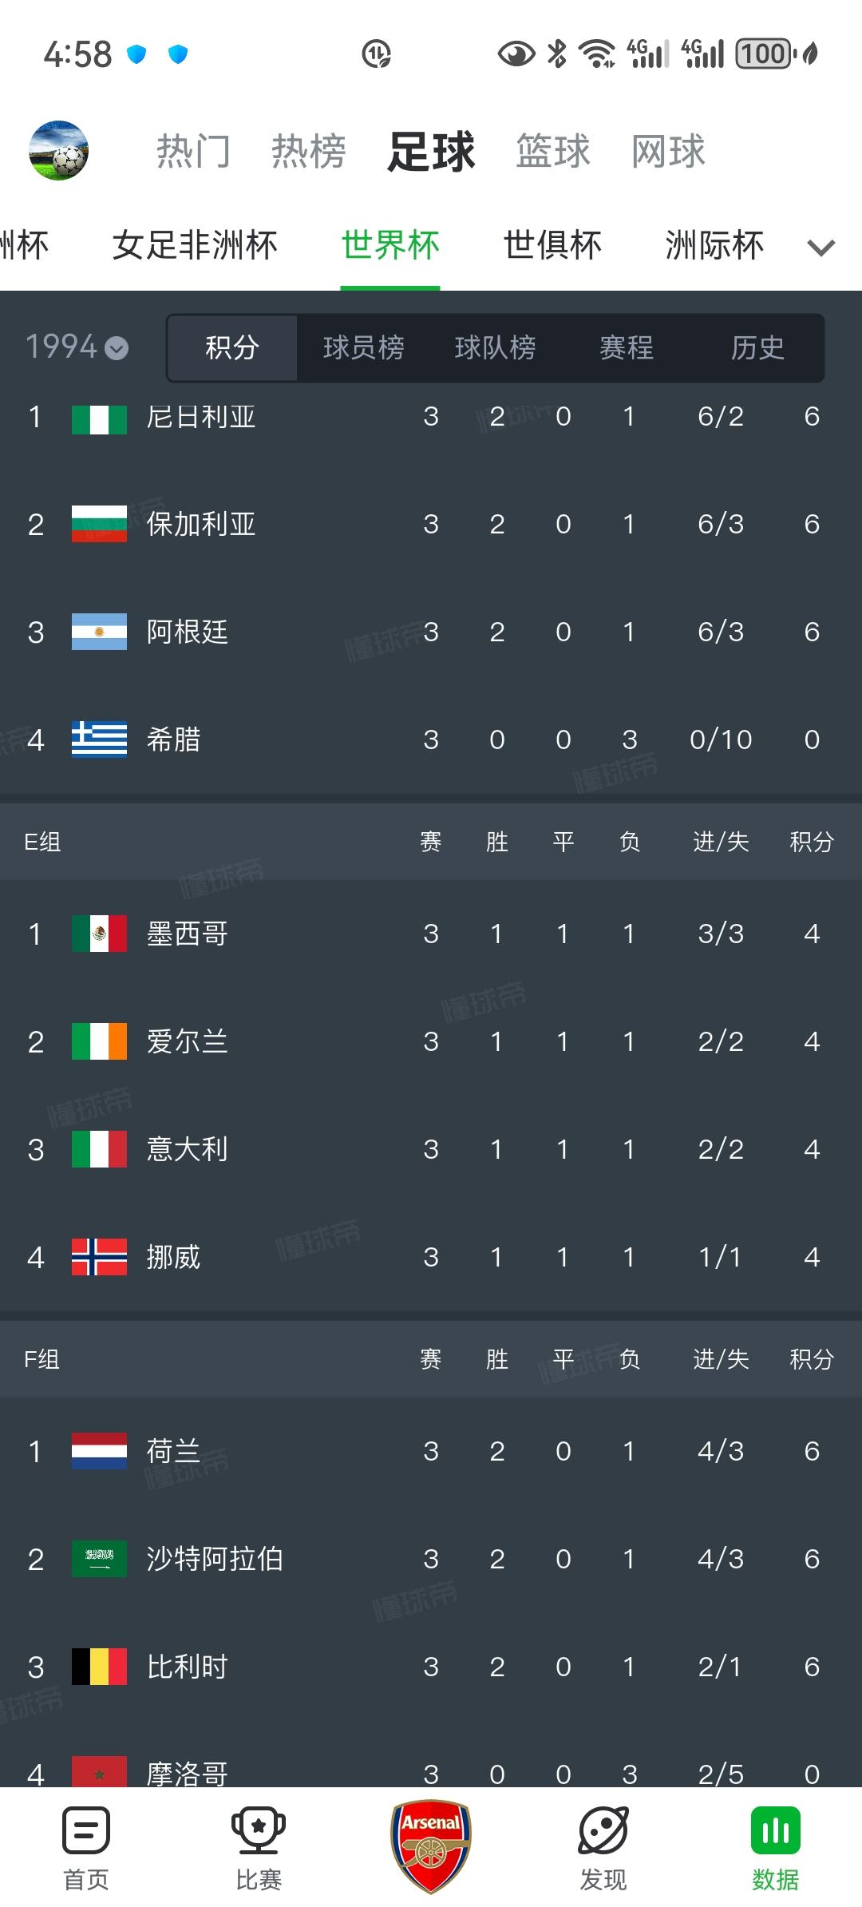The width and height of the screenshot is (862, 1907).
Task: Select the 积分 standings tab
Action: pos(232,347)
